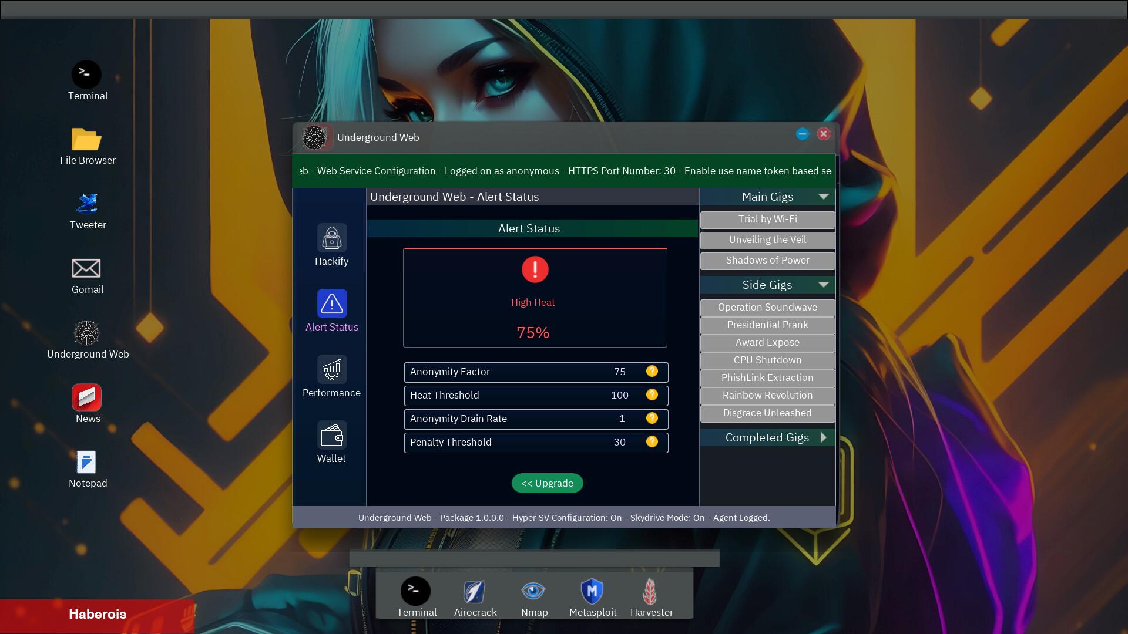Open the Wallet sidebar icon

[x=332, y=435]
